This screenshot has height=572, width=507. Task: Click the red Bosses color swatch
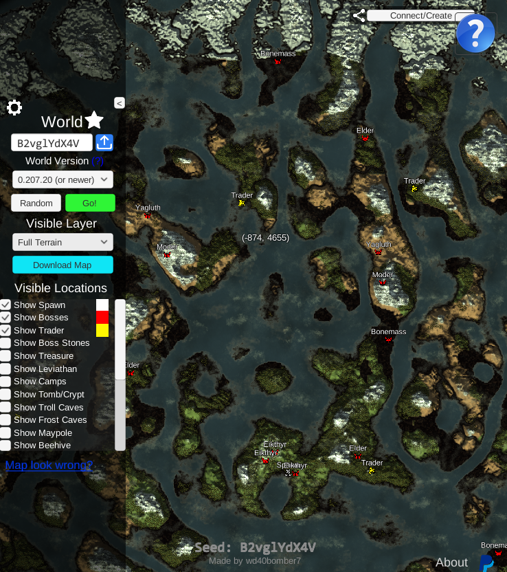click(102, 318)
